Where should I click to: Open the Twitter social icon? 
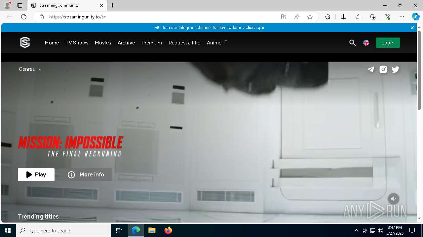(x=396, y=69)
